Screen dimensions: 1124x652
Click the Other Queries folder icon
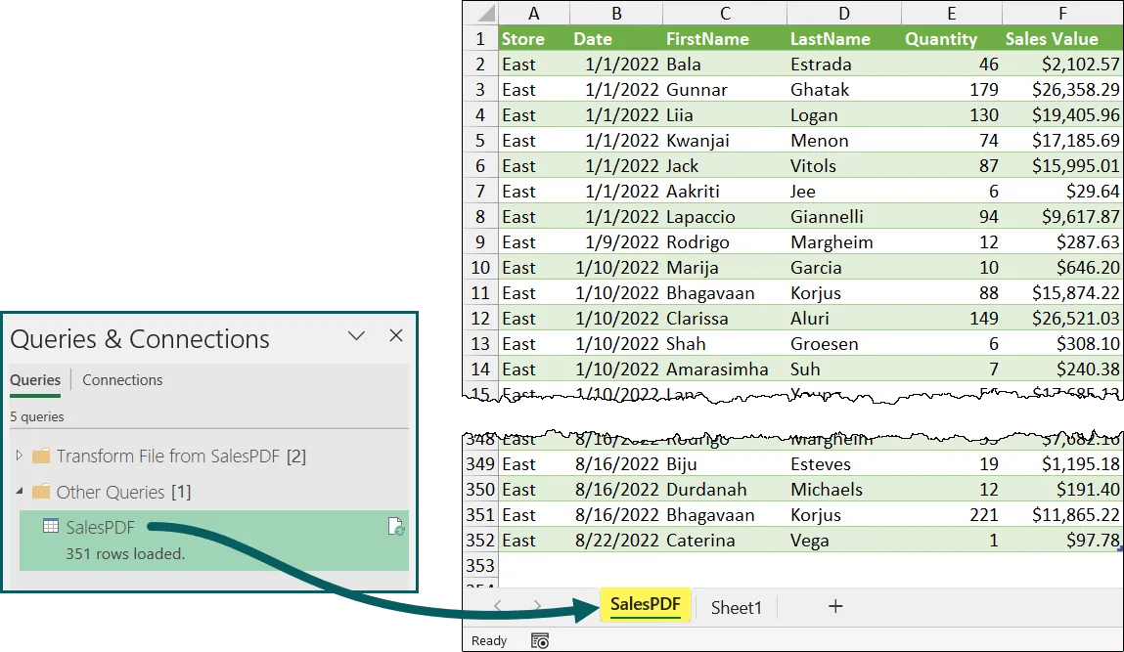coord(41,492)
